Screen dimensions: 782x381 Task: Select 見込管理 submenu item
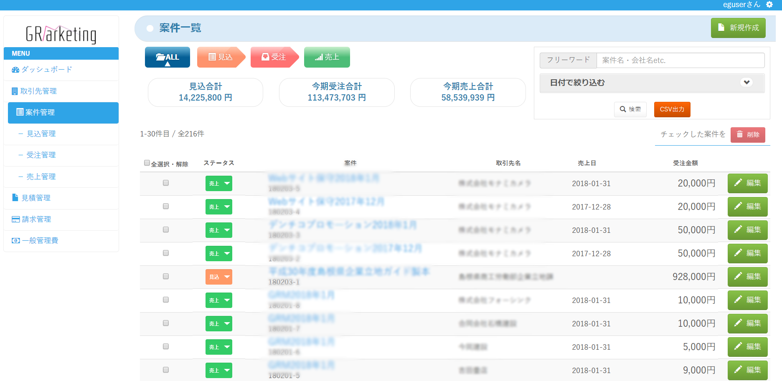[x=61, y=134]
